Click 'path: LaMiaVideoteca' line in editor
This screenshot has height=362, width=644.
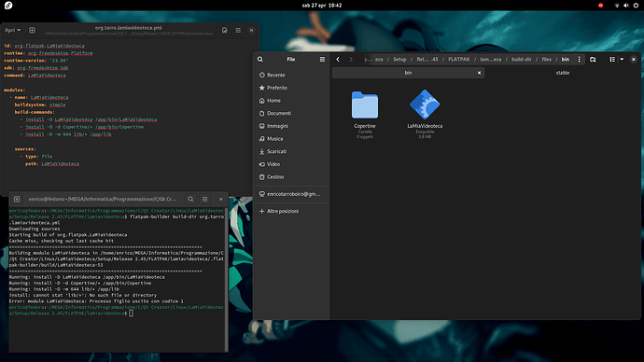52,164
